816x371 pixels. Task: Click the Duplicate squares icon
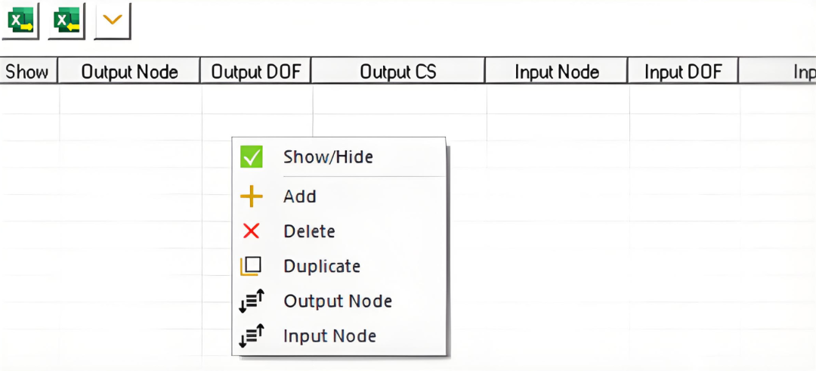pos(250,266)
